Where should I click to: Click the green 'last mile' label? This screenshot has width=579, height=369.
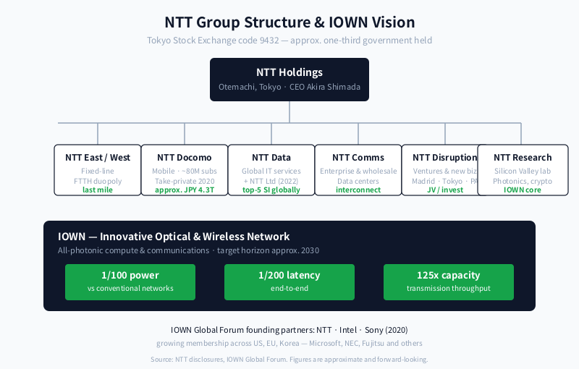coord(98,190)
